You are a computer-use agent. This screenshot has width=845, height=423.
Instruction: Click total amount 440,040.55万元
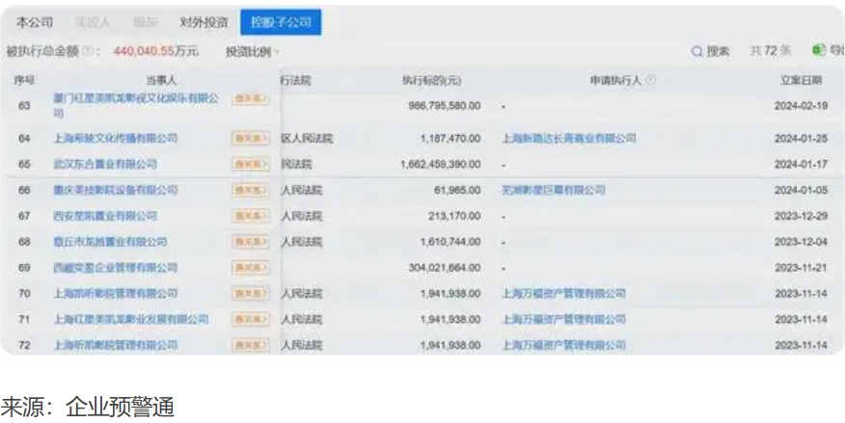point(155,51)
